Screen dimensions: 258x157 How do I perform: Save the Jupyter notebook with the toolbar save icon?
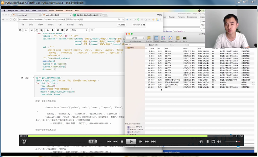(x=20, y=30)
